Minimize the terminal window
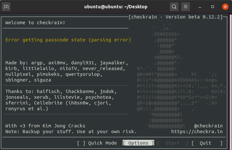The width and height of the screenshot is (232, 150). (x=200, y=7)
